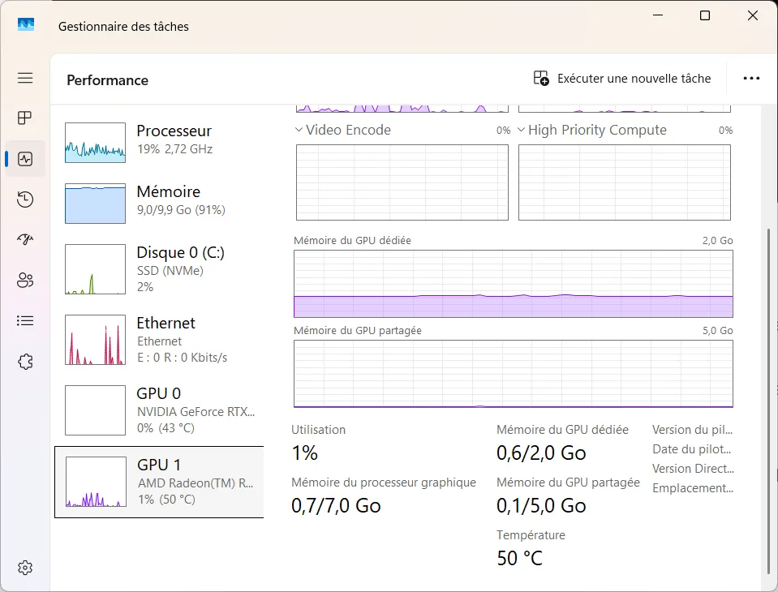Select the Performance page icon

(x=25, y=159)
